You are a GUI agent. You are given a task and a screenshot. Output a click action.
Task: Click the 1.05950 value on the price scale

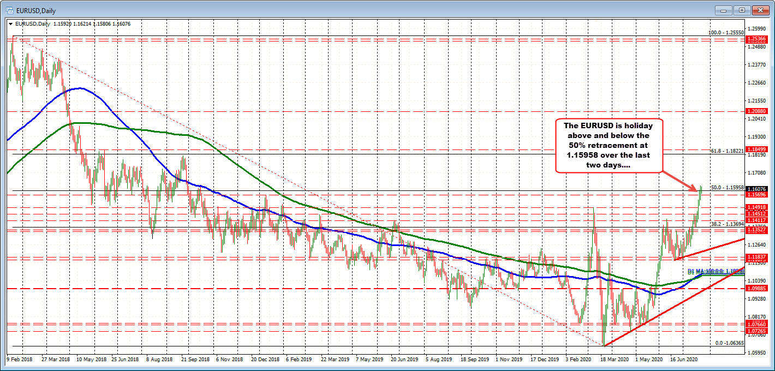[756, 352]
